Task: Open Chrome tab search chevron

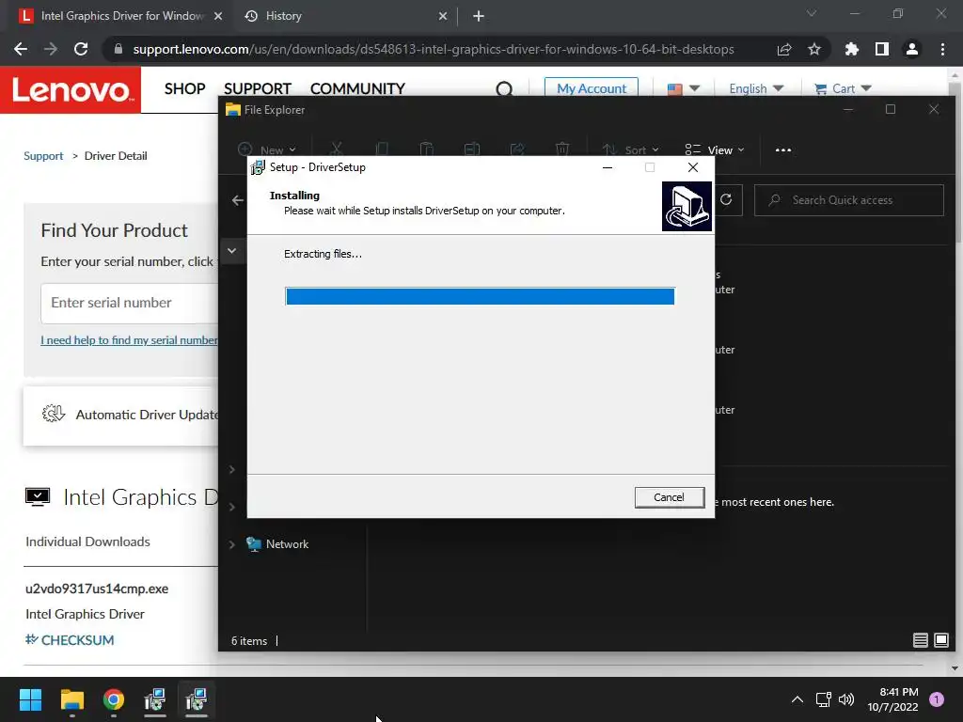Action: 812,13
